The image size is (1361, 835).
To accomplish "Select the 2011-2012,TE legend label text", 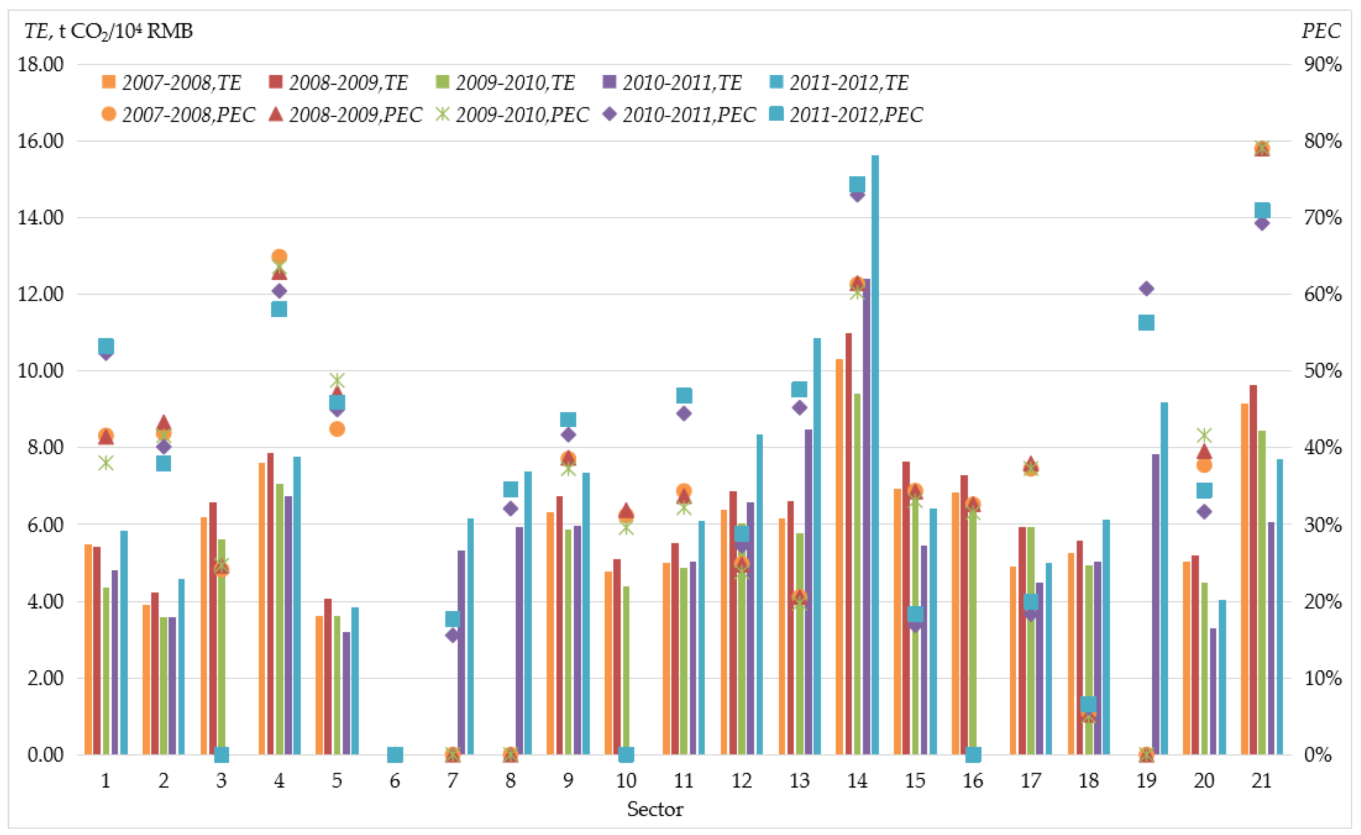I will point(849,82).
